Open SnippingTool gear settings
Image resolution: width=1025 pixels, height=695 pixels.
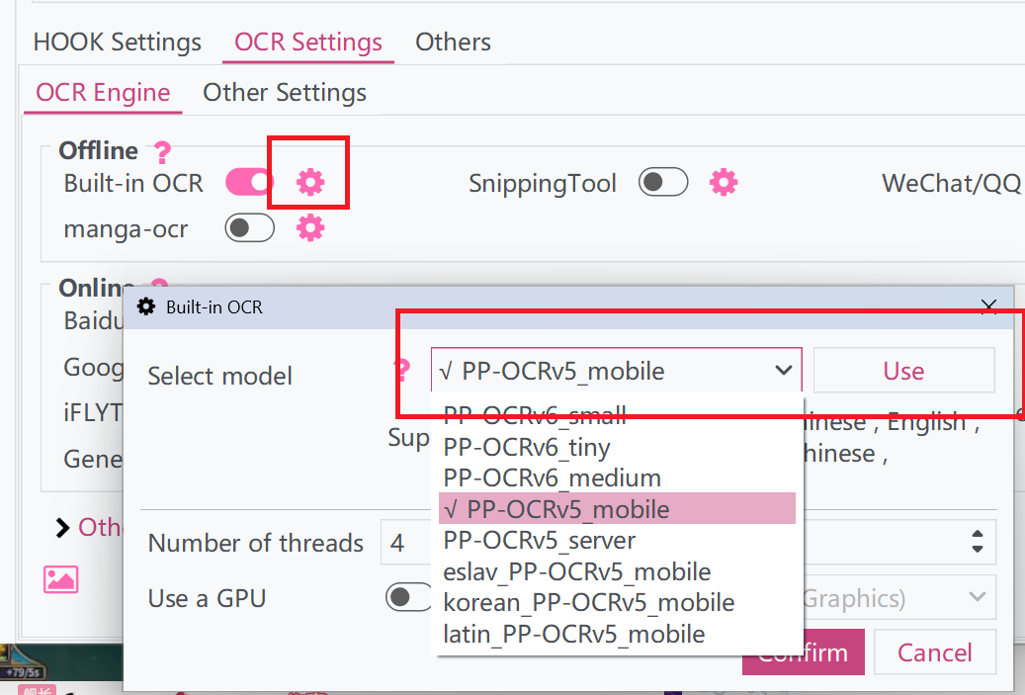(723, 183)
